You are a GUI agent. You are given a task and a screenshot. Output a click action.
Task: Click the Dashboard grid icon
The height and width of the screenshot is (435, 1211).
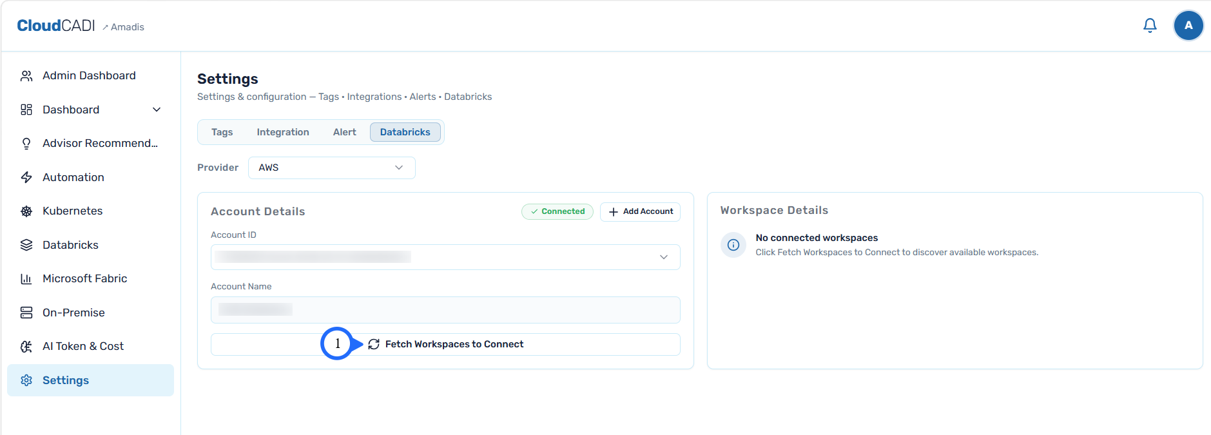(x=26, y=110)
